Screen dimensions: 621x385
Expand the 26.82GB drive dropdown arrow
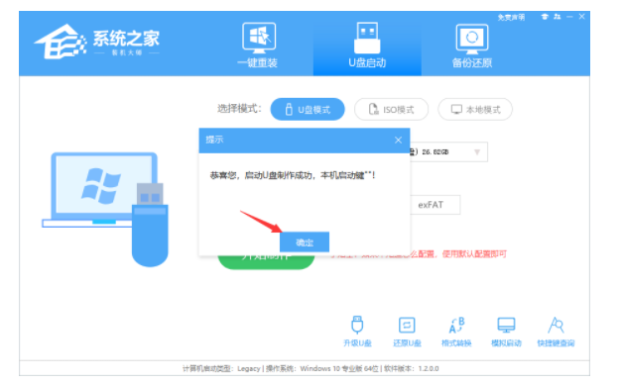tap(477, 152)
